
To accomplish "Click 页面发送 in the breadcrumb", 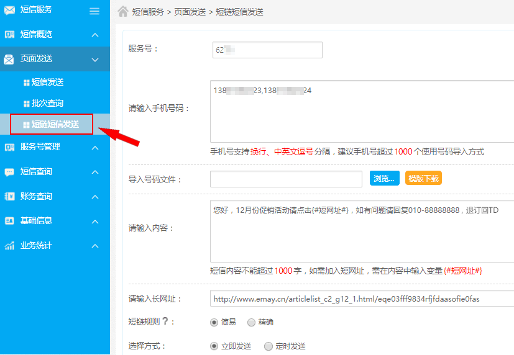I will click(x=190, y=12).
